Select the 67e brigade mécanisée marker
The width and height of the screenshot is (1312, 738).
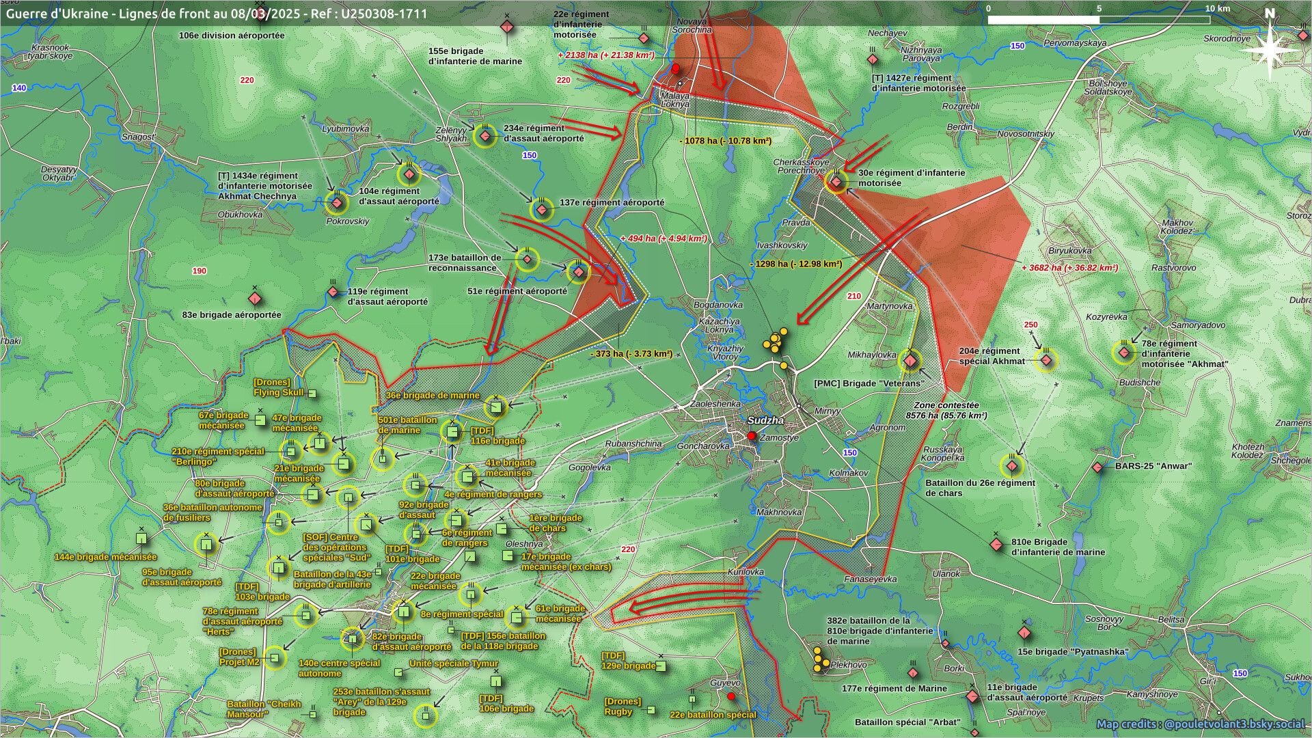coord(260,420)
